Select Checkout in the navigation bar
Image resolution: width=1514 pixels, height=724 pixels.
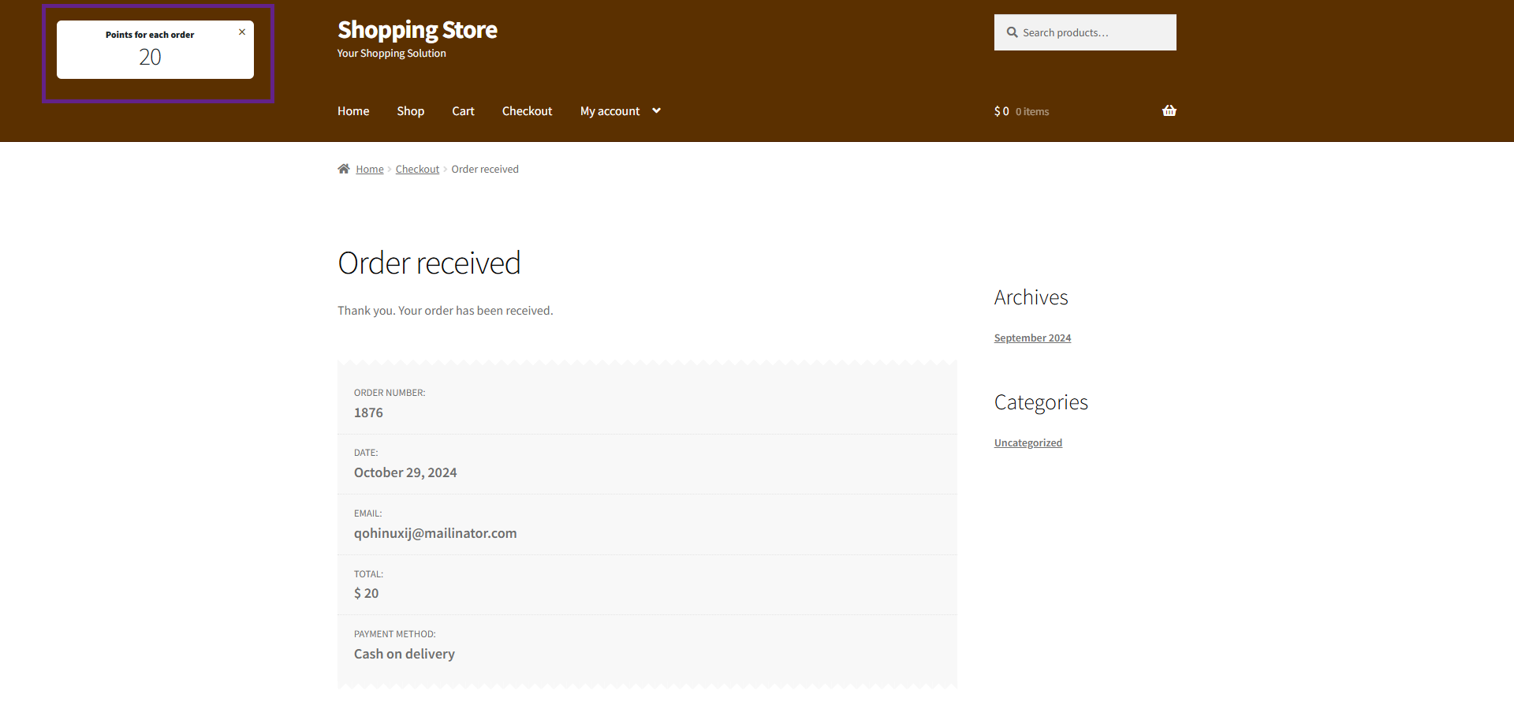[x=527, y=111]
